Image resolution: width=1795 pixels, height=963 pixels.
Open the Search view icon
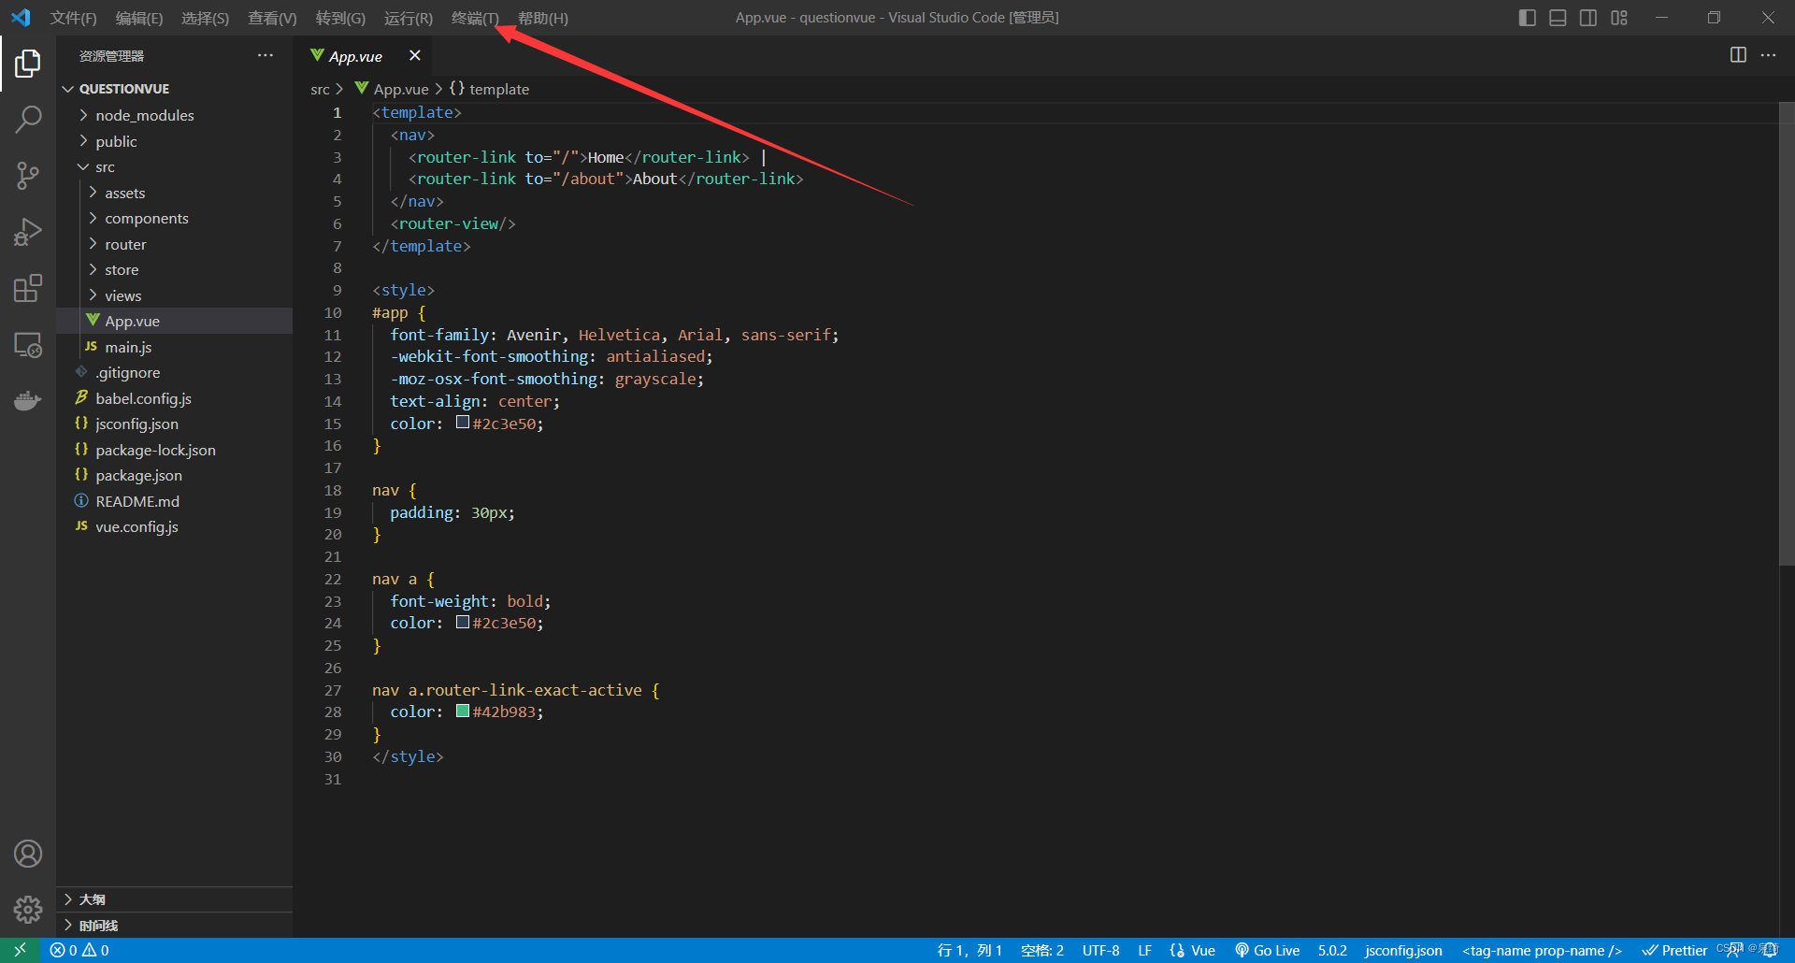(28, 120)
